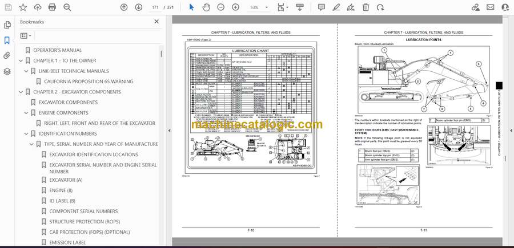Open the page fit options tool
The width and height of the screenshot is (514, 248).
pyautogui.click(x=280, y=7)
